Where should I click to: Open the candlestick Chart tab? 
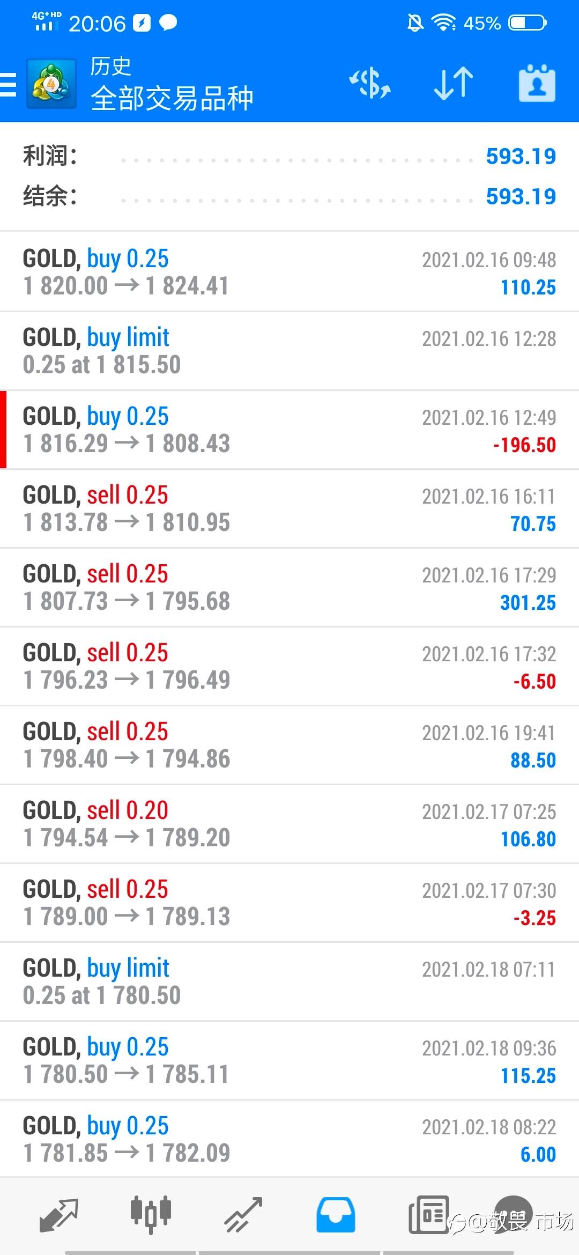(x=151, y=1214)
